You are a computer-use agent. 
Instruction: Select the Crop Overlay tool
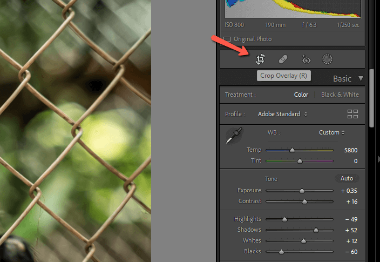click(x=261, y=59)
